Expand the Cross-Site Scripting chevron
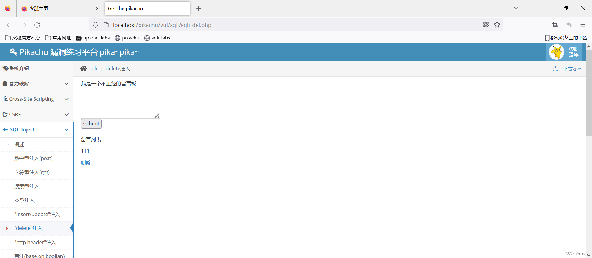Viewport: 592px width, 258px height. click(66, 99)
